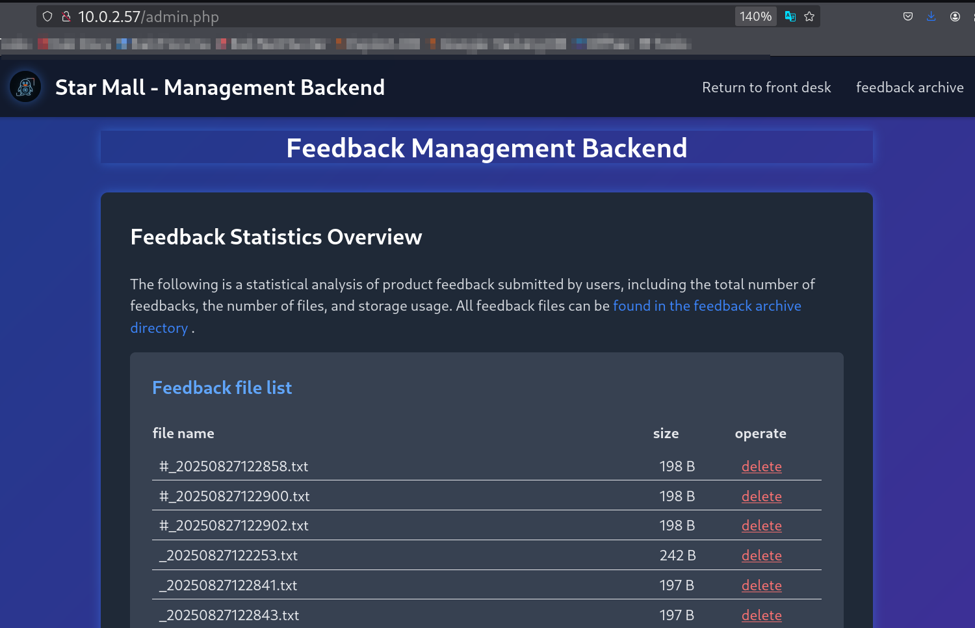Delete file _20250827122843.txt
975x628 pixels.
[761, 615]
